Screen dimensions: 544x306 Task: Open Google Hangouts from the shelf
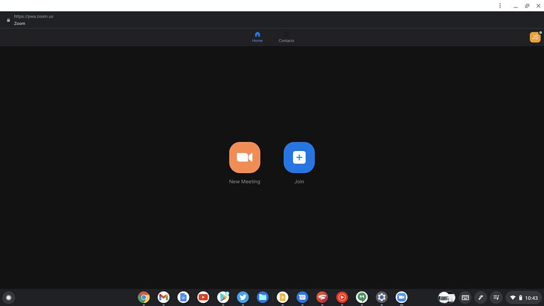coord(362,297)
